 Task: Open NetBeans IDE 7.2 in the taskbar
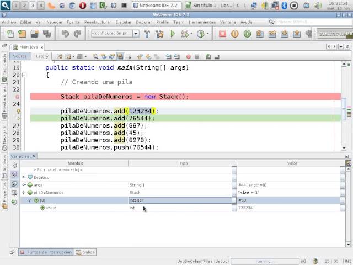(x=157, y=6)
